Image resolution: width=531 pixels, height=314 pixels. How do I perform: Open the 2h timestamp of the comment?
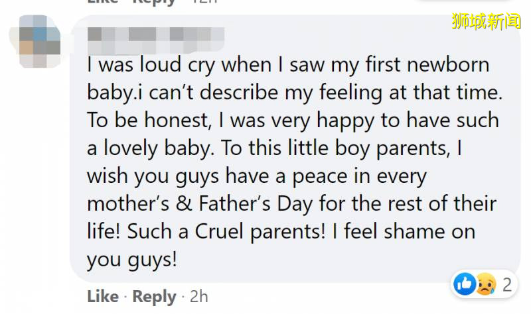(x=197, y=296)
